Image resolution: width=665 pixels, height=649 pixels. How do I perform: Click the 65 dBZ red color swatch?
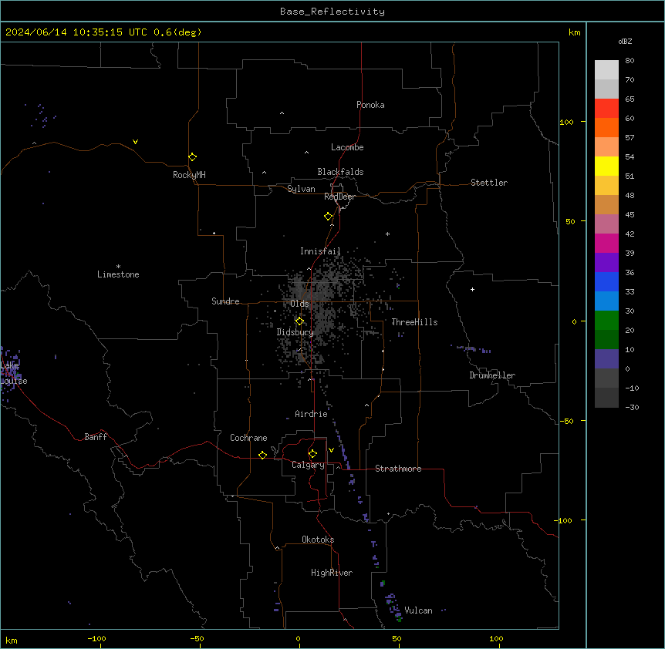tap(606, 109)
